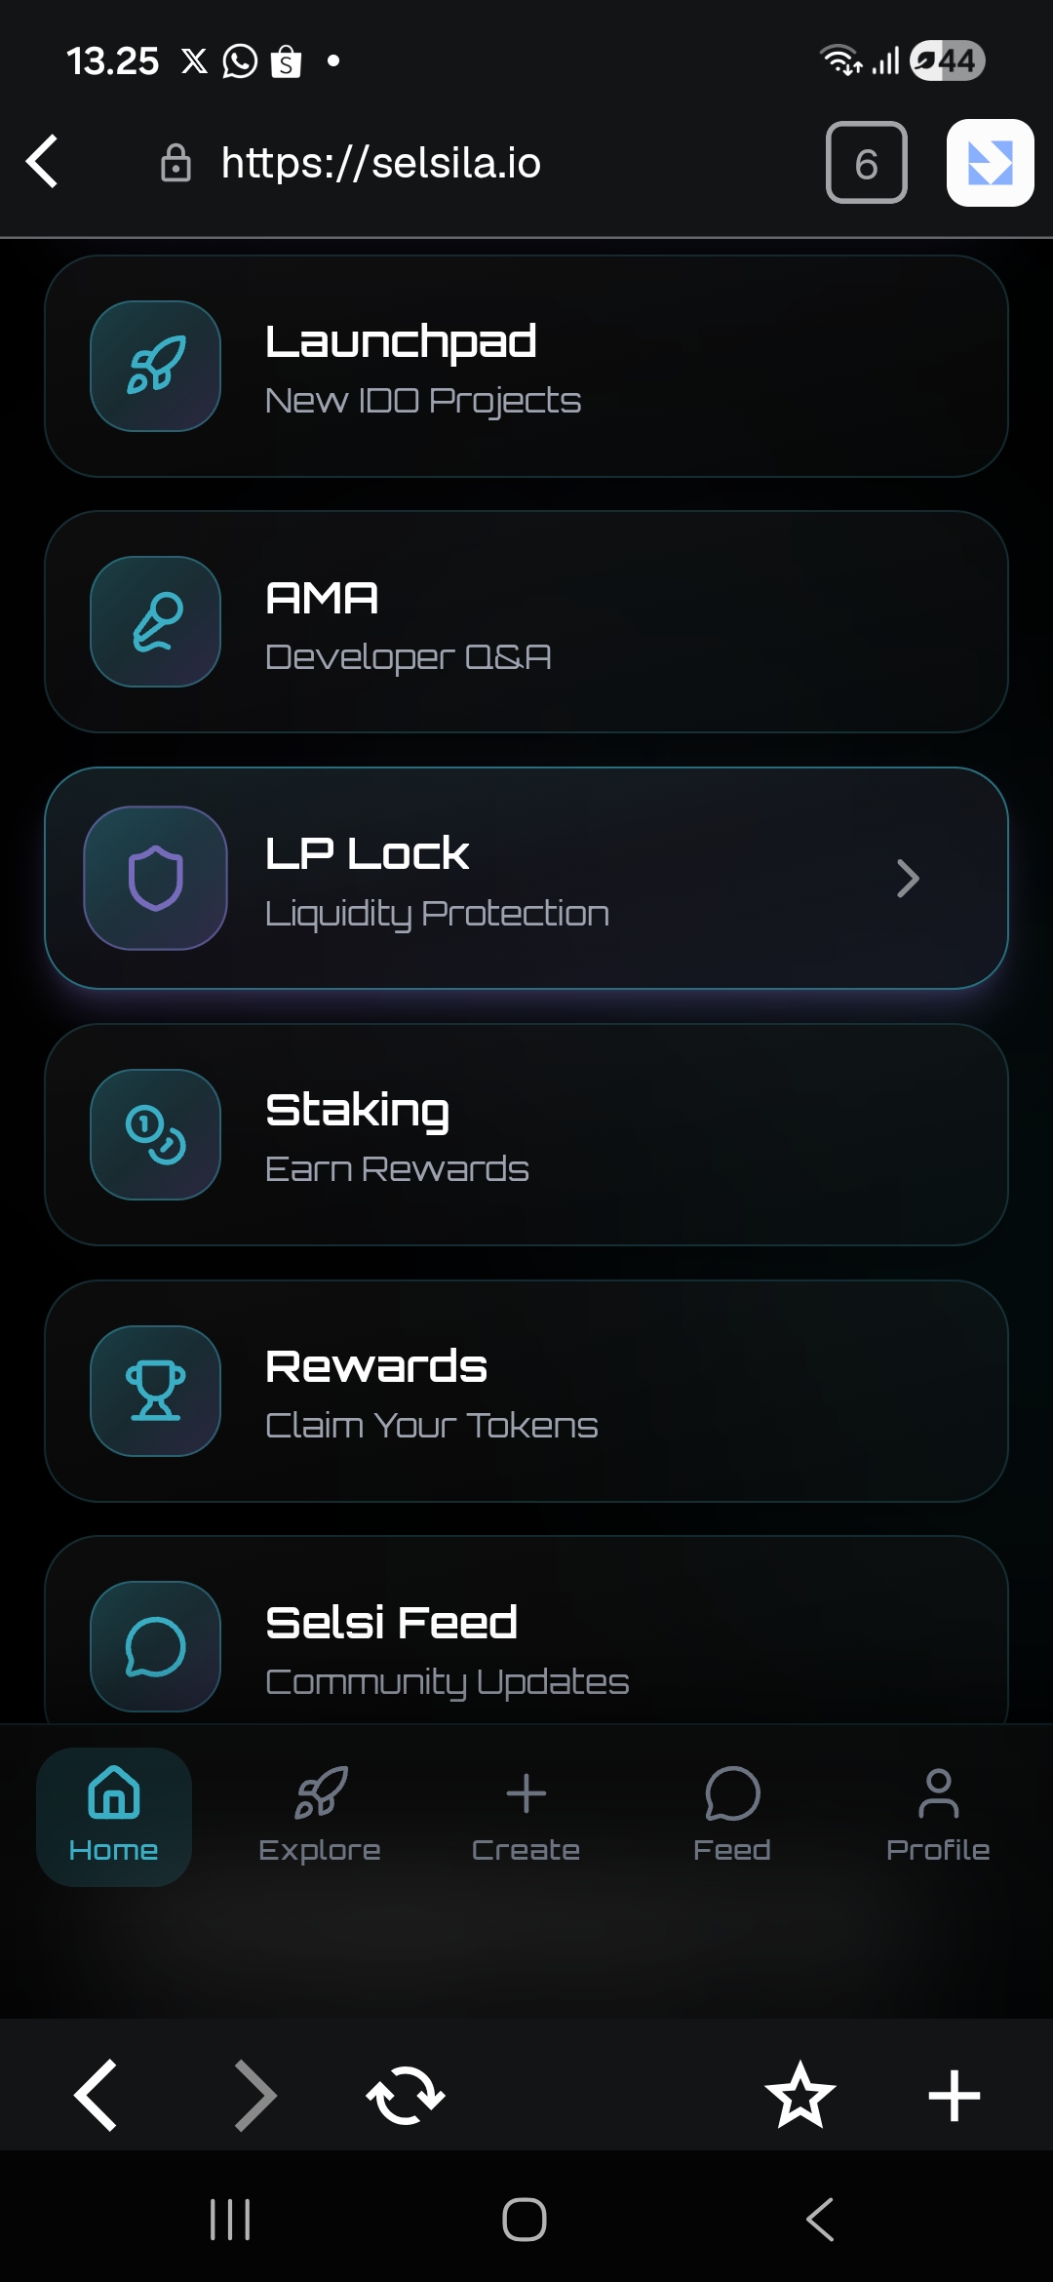Tap the selsila.io URL address field
Image resolution: width=1053 pixels, height=2282 pixels.
click(380, 163)
